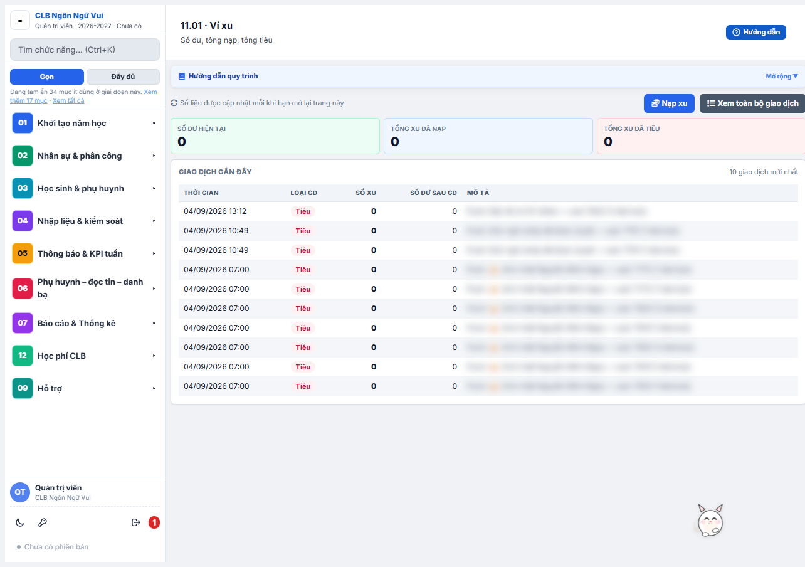This screenshot has width=805, height=567.
Task: Select the Đầy đủ full view toggle
Action: tap(123, 77)
